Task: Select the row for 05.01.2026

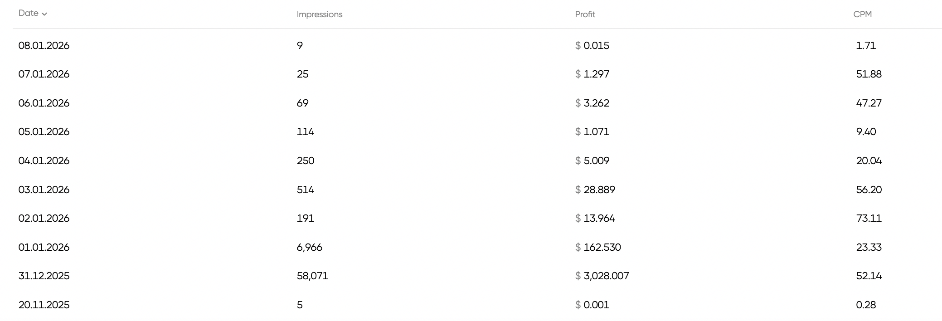Action: click(44, 131)
